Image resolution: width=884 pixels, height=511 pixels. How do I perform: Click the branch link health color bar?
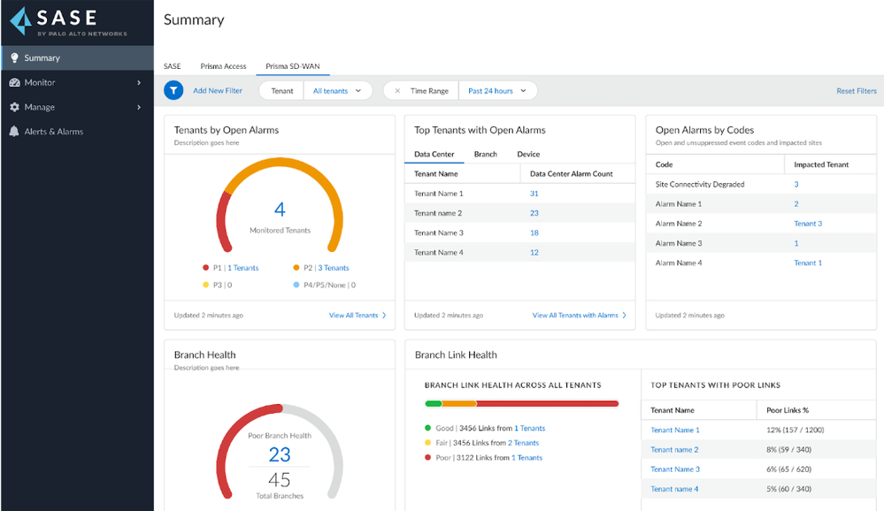[521, 404]
